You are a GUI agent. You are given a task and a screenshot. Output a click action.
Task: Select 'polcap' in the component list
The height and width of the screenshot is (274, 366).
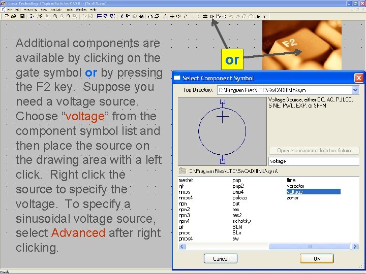coord(240,197)
